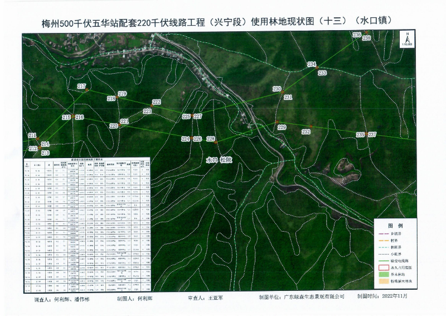Click the green 乔木林地 swatch in legend
Screen dimensions: 446x316
point(384,274)
